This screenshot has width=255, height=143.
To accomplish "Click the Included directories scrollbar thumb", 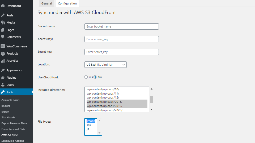I will click(x=151, y=100).
